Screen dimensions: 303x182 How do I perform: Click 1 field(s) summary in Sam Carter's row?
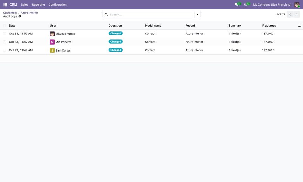pos(235,50)
